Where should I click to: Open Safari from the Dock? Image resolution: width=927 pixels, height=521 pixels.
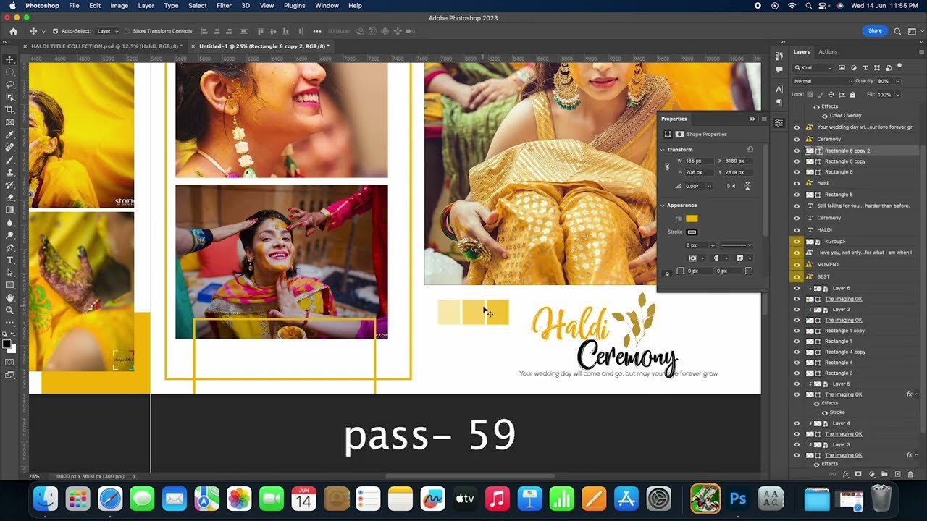click(x=110, y=499)
